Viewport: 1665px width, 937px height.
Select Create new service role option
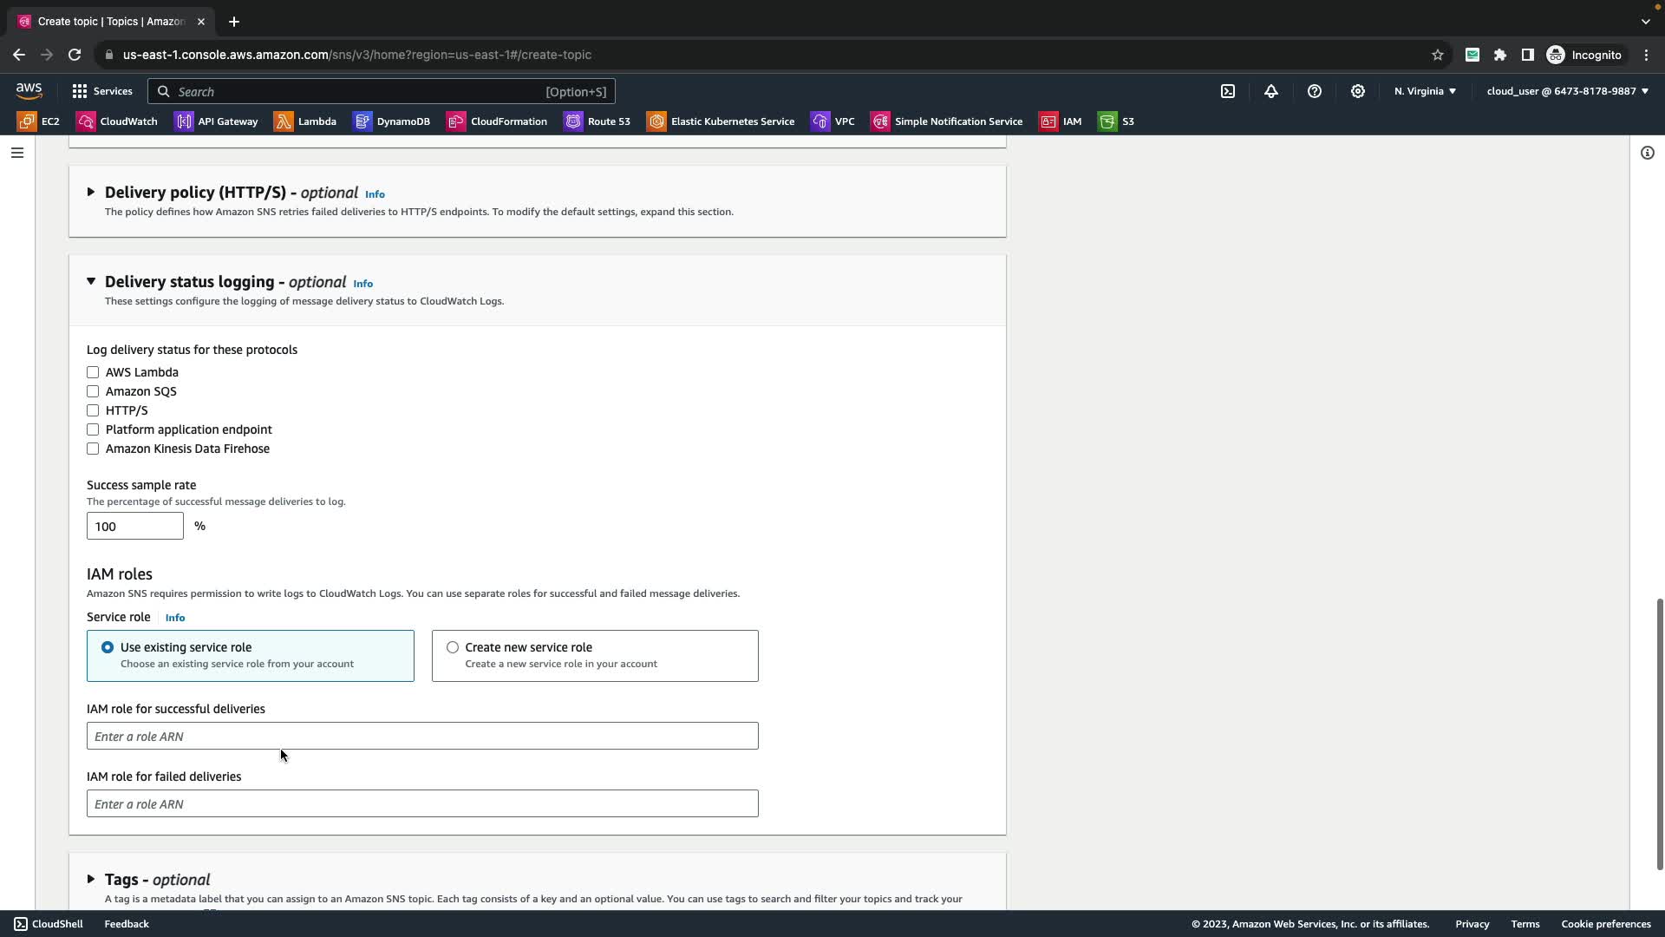click(453, 647)
